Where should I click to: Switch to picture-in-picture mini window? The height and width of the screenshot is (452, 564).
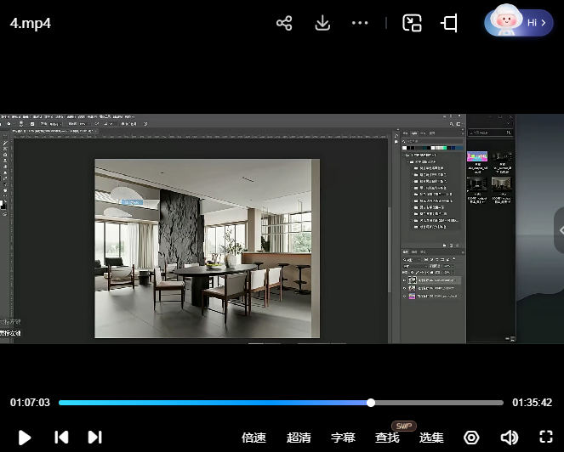click(413, 23)
